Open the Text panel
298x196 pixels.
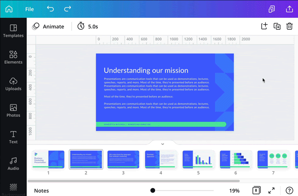[x=13, y=137]
